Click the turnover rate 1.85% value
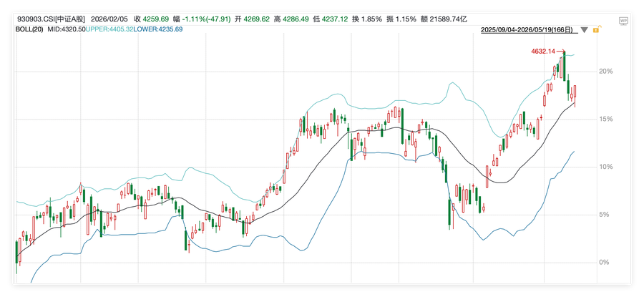The image size is (644, 297). (x=372, y=19)
